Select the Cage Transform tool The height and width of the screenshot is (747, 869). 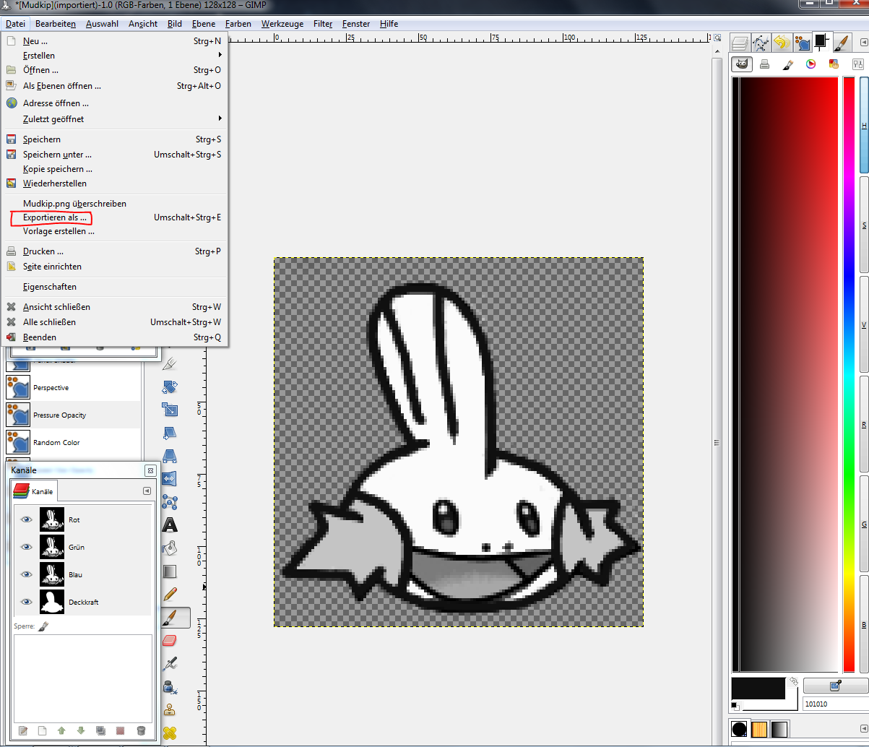click(x=170, y=501)
